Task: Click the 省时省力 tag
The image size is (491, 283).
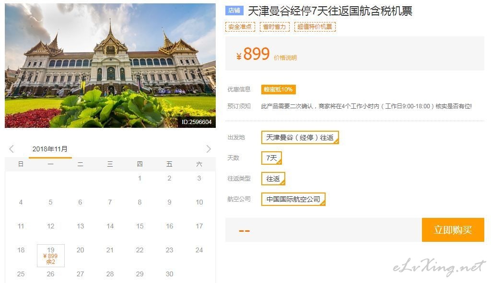Action: pyautogui.click(x=275, y=27)
